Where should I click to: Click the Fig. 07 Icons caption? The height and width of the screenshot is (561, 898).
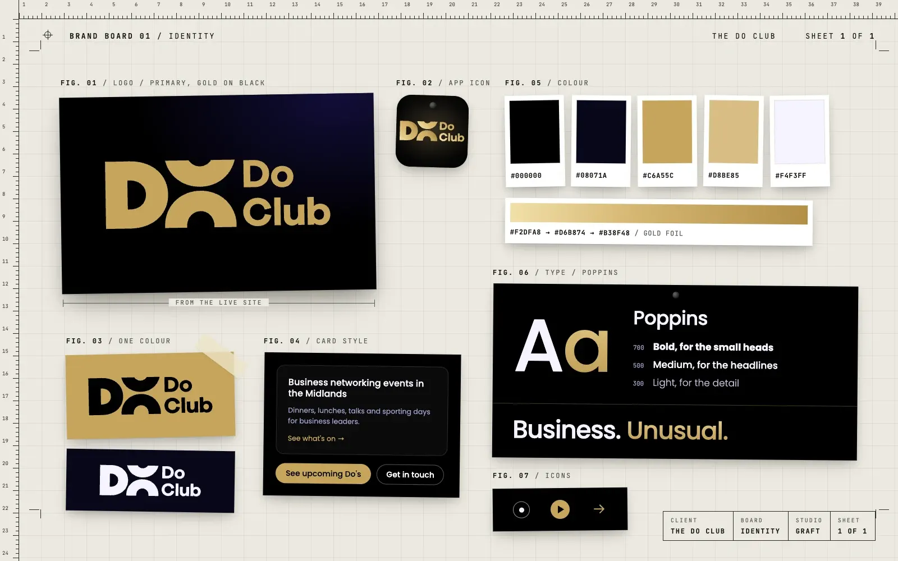pos(532,476)
